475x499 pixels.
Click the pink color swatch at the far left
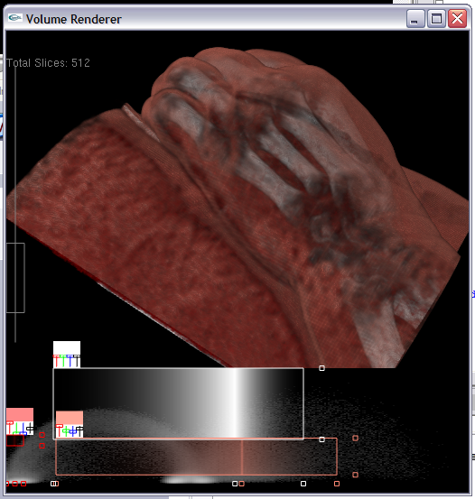tap(20, 415)
